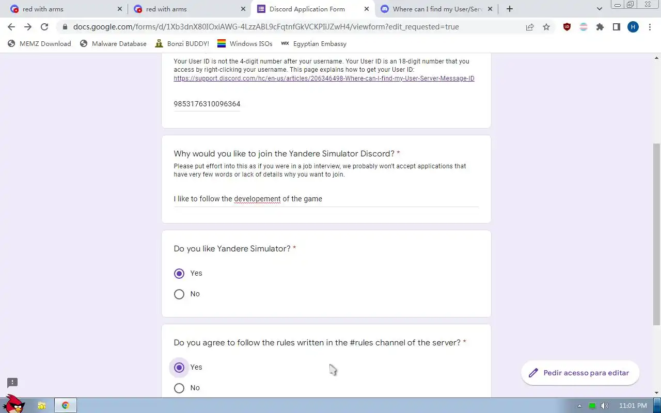Close the second red with arms tab
This screenshot has width=661, height=413.
(243, 9)
